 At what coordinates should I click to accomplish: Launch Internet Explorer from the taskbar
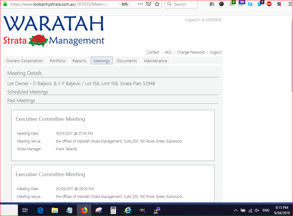[128, 210]
